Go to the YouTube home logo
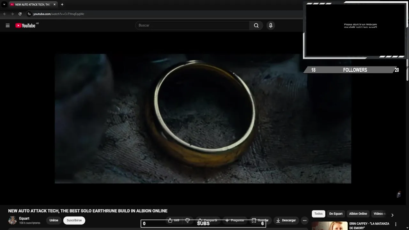Image resolution: width=409 pixels, height=230 pixels. [26, 26]
